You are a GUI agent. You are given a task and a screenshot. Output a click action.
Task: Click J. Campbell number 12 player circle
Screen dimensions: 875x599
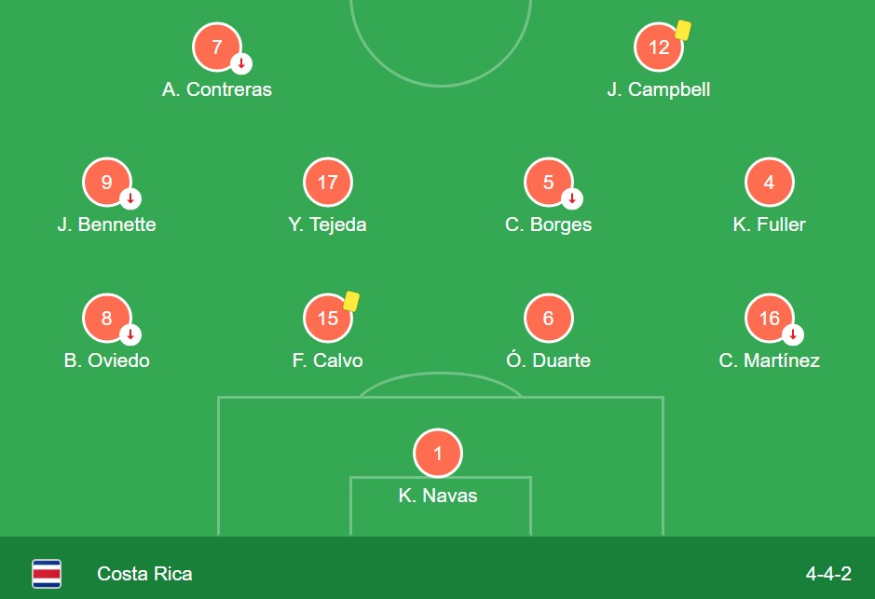[x=659, y=47]
